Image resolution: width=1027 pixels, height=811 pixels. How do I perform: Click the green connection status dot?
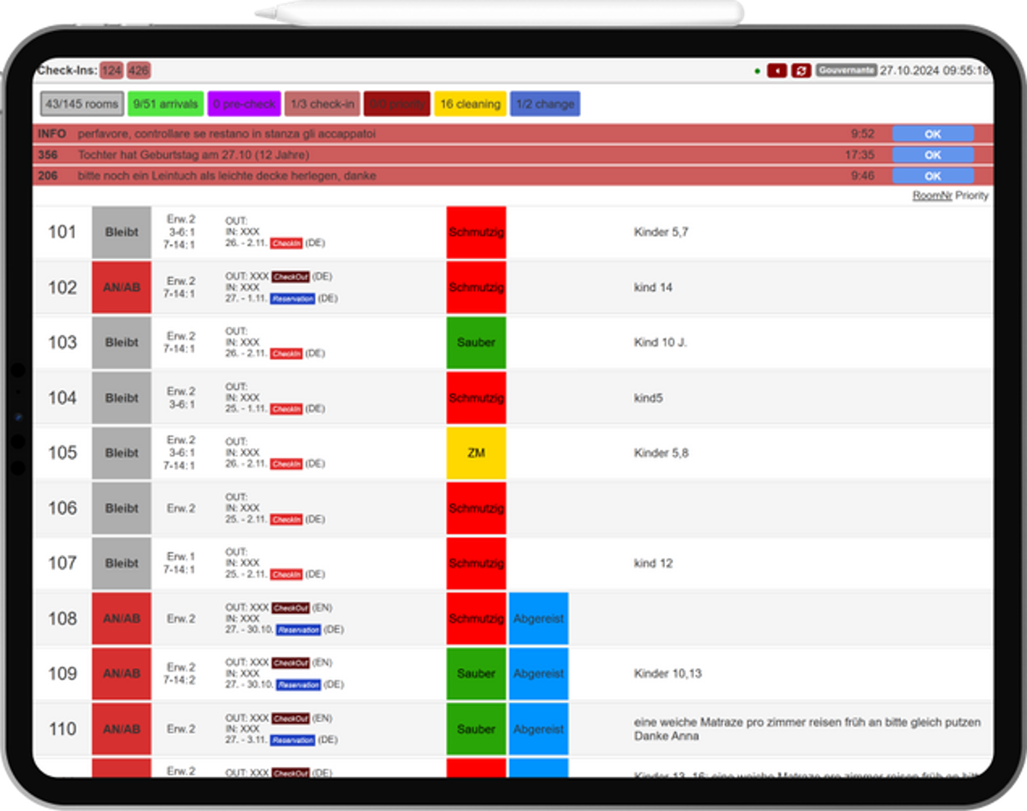click(x=757, y=71)
